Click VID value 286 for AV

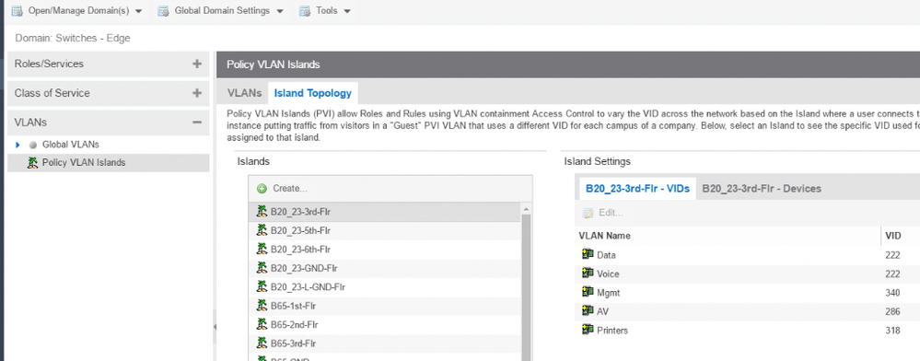point(892,311)
